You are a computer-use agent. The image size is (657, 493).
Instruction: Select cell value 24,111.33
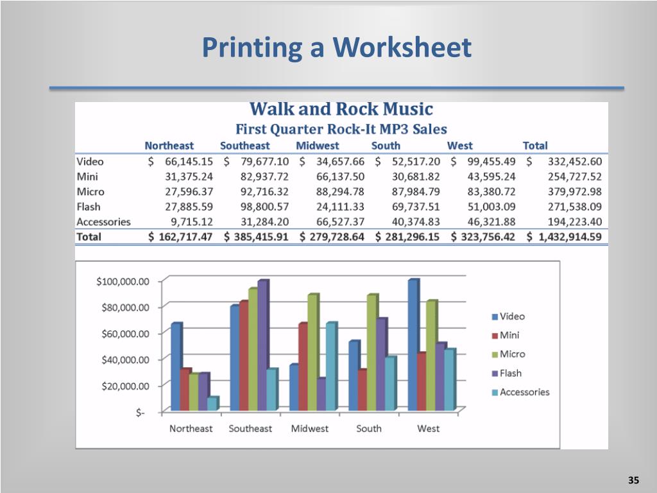coord(340,207)
